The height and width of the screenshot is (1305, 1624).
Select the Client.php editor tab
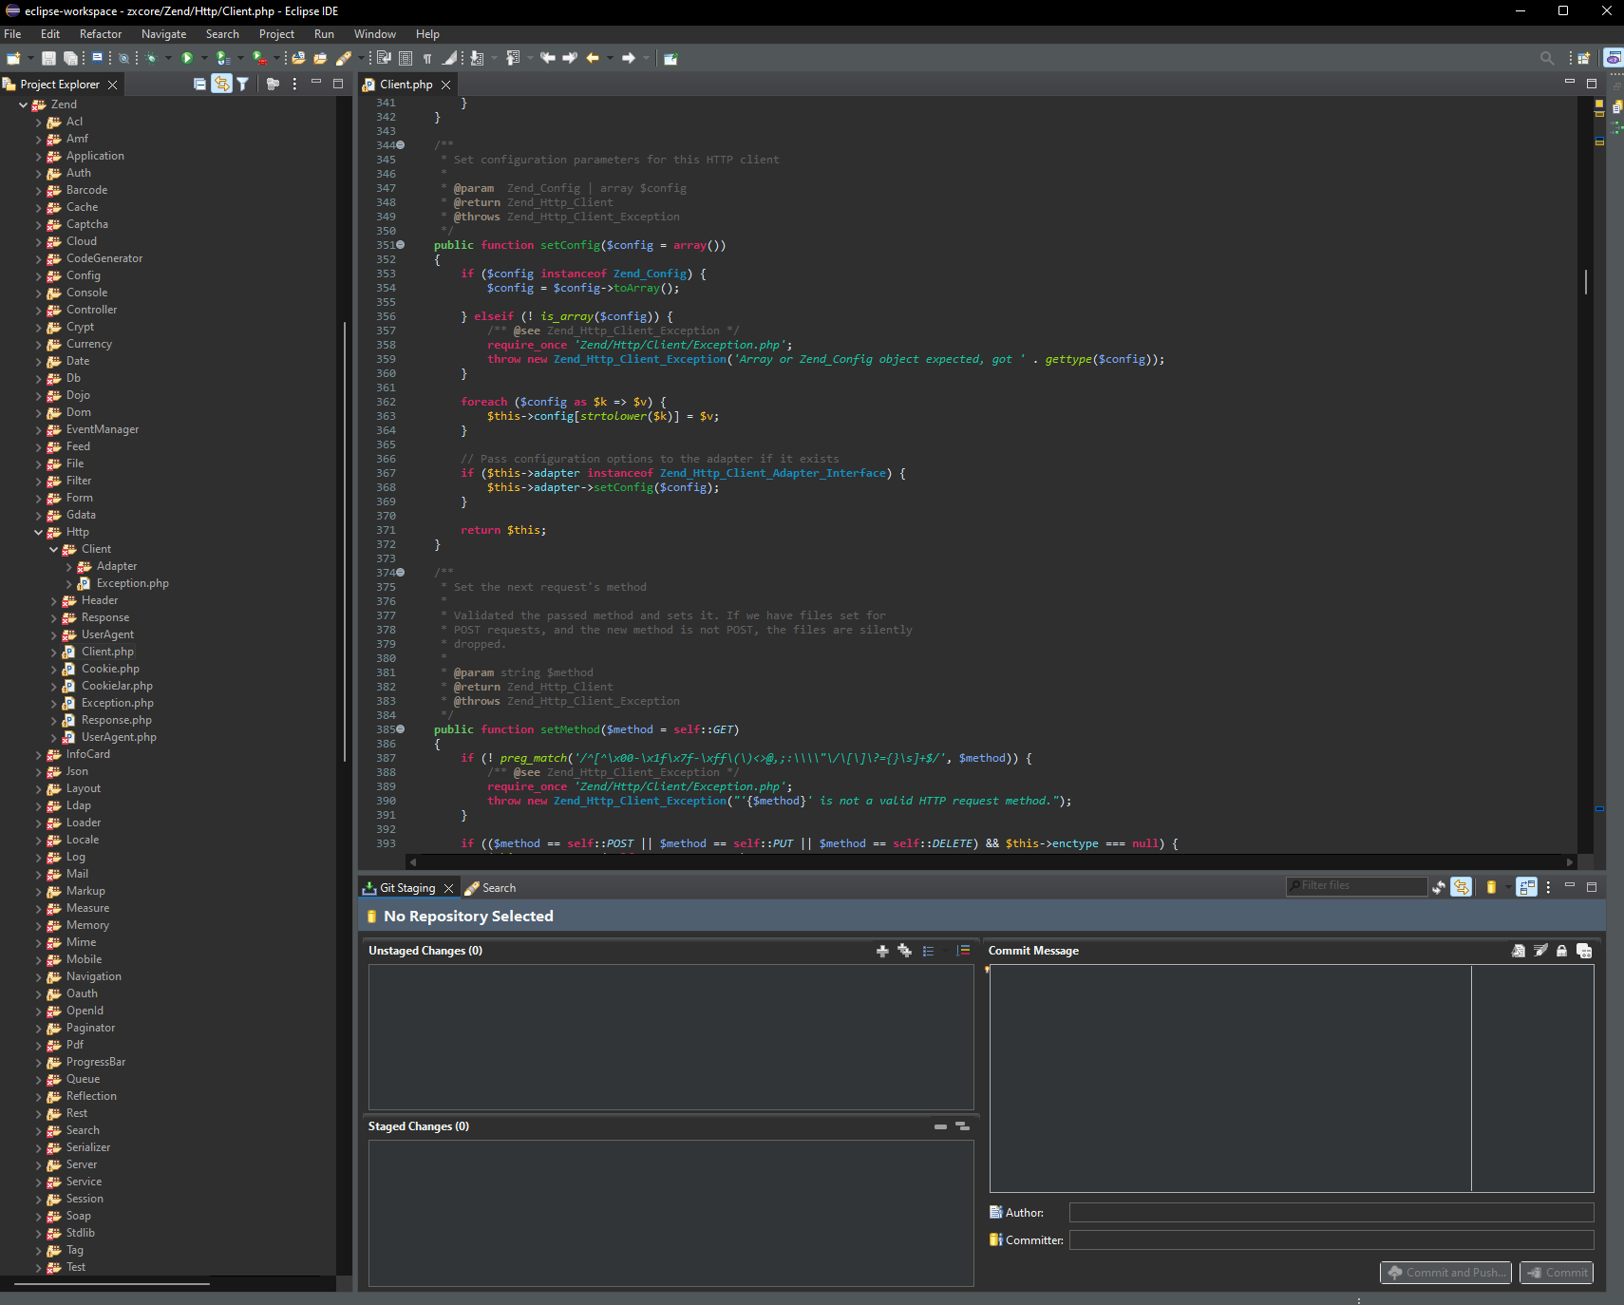tap(406, 85)
